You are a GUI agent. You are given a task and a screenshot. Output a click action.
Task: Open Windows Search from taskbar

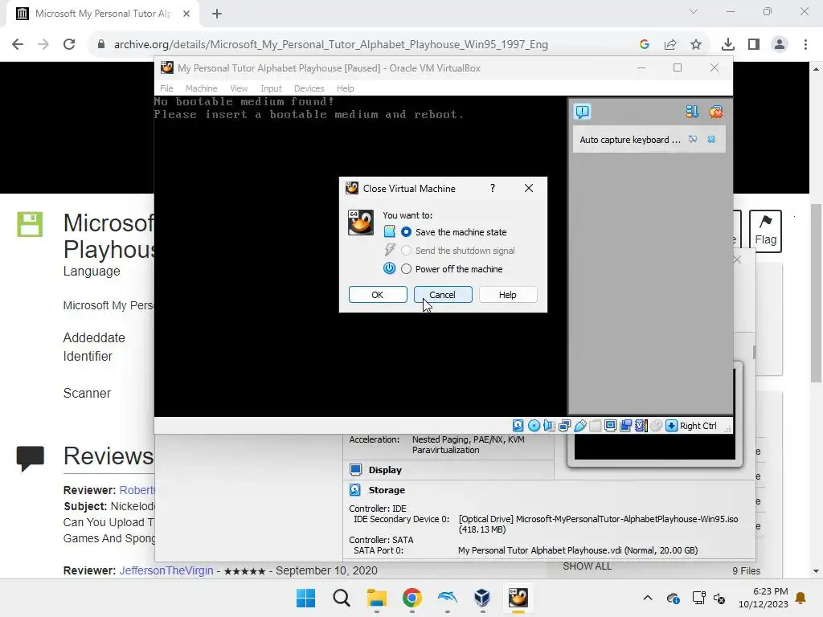click(341, 598)
